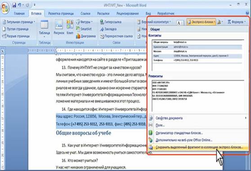Viewport: 251px width, 171px height.
Task: Click the Гиперссылка button
Action: [x=111, y=22]
